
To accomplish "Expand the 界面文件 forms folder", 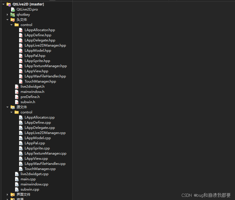I will 7,195.
